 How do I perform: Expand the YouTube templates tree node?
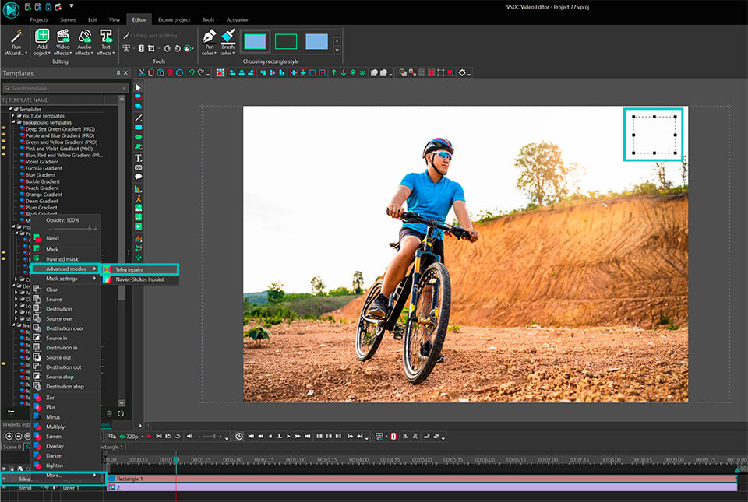pyautogui.click(x=12, y=116)
